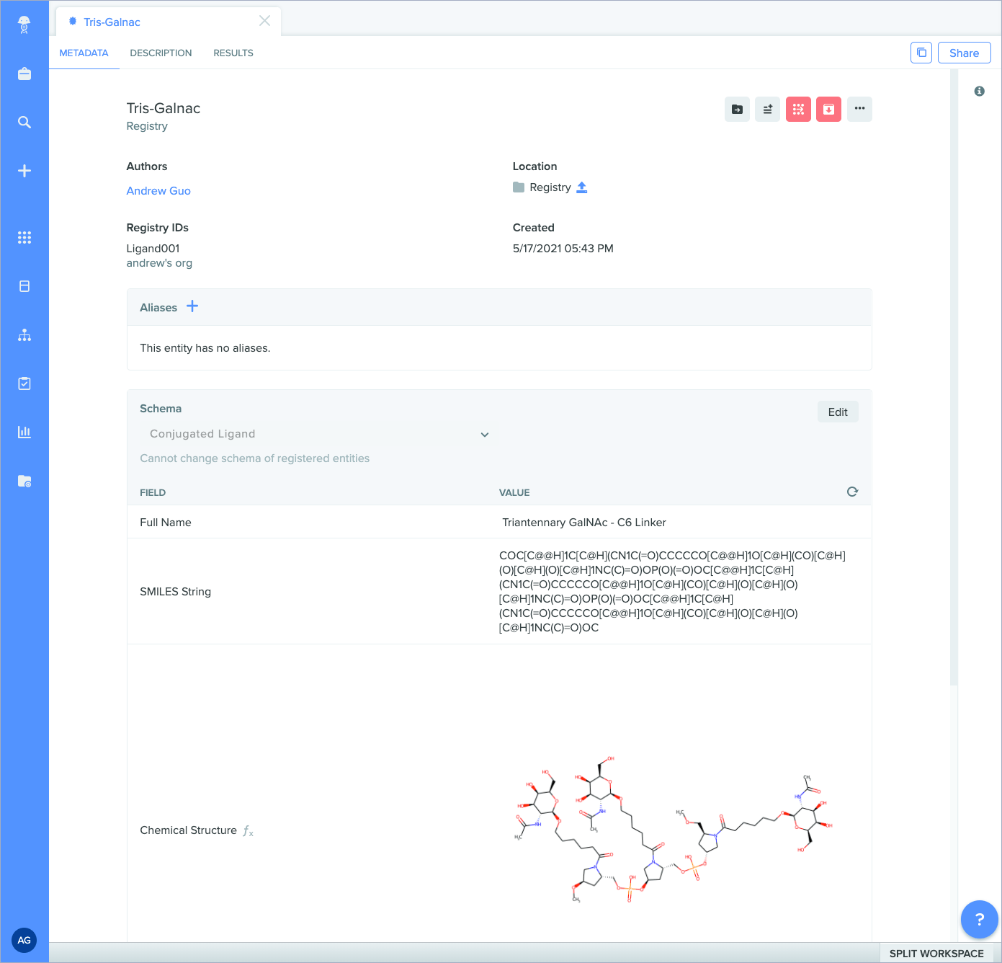The image size is (1002, 963).
Task: Click the chemical structure image
Action: (x=674, y=830)
